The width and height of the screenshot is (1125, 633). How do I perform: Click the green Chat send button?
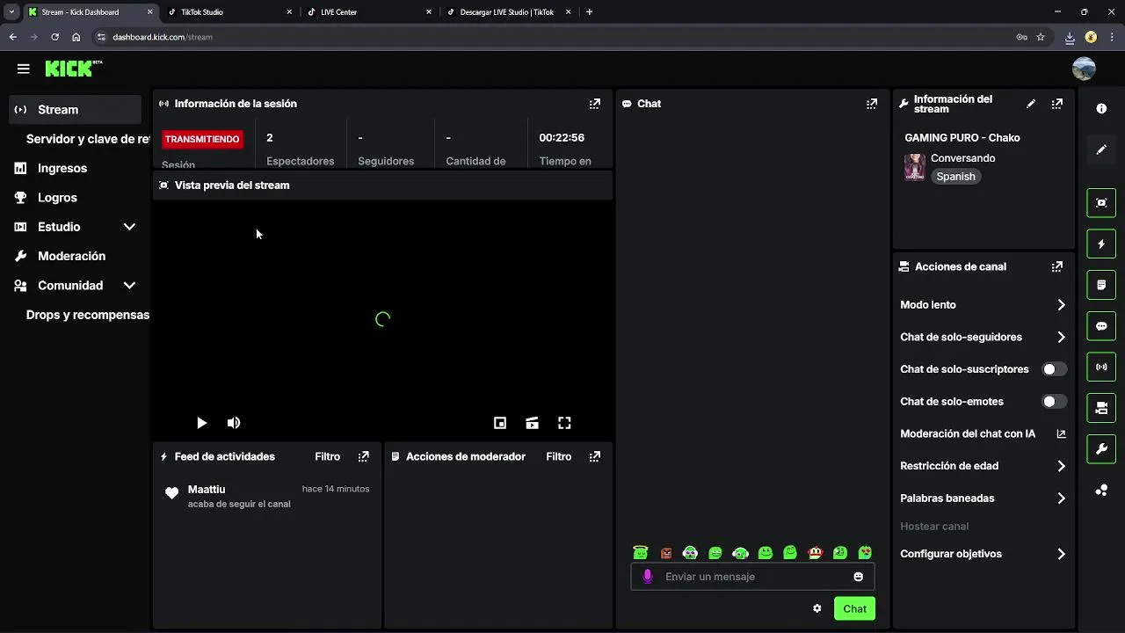pos(854,608)
